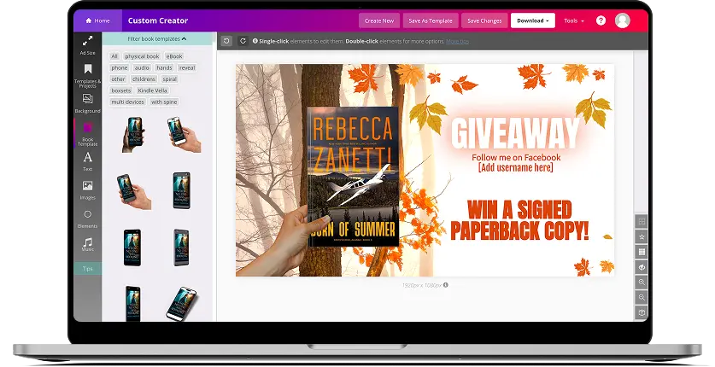This screenshot has height=367, width=715.
Task: Click the zoom in magnifier icon
Action: (x=642, y=283)
